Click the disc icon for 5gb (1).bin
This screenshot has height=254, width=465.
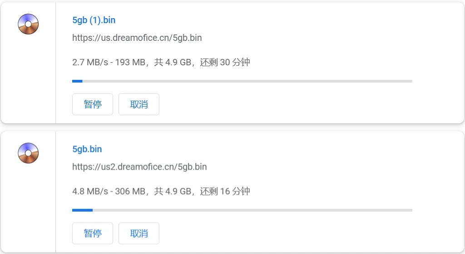(x=28, y=24)
